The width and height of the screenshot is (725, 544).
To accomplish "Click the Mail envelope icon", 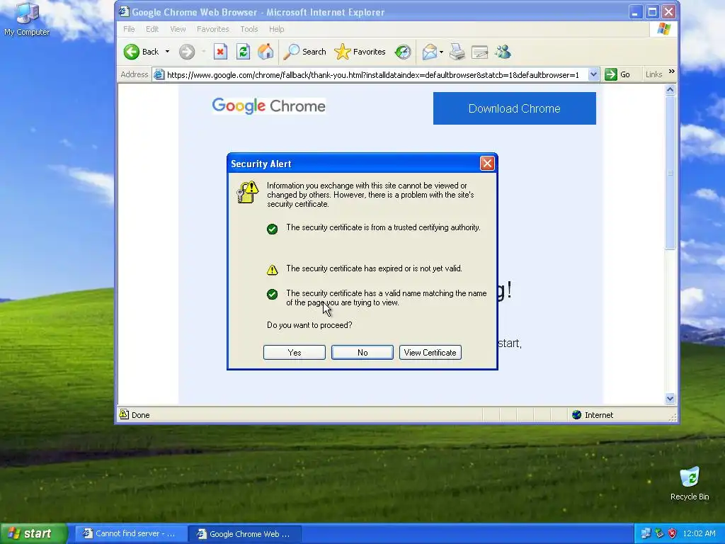I will point(430,52).
